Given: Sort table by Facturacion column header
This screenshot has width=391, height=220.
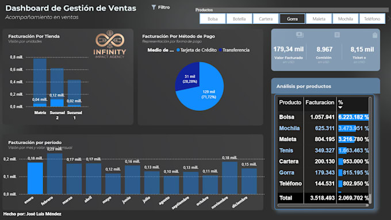Looking at the screenshot, I should (320, 102).
